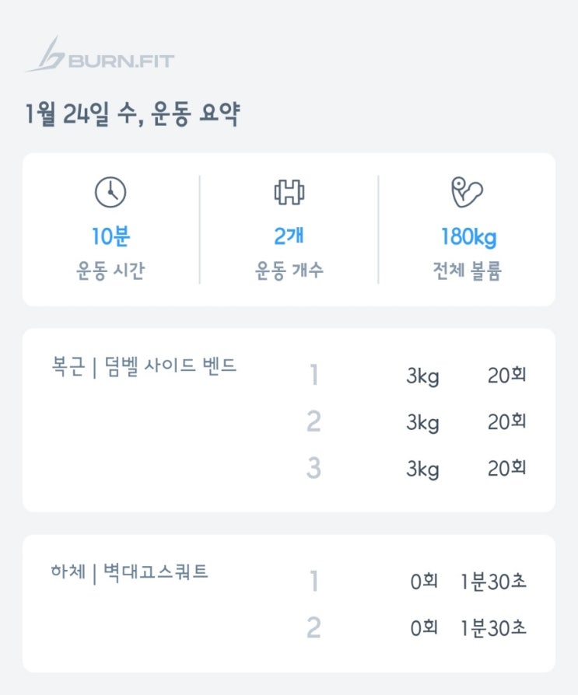Select set 1 of 벽대고스쿼트
This screenshot has height=695, width=578.
[x=314, y=581]
